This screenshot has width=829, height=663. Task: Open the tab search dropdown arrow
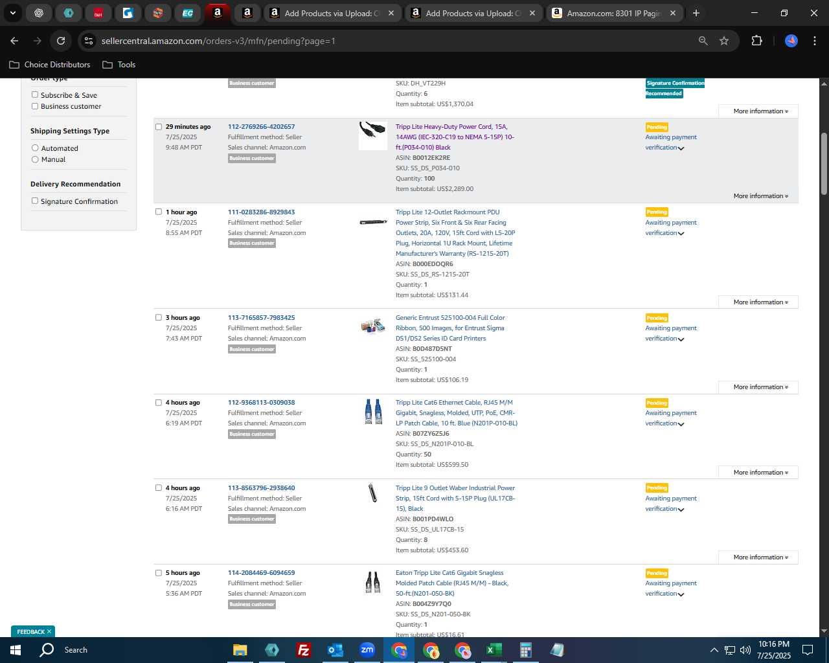[12, 13]
